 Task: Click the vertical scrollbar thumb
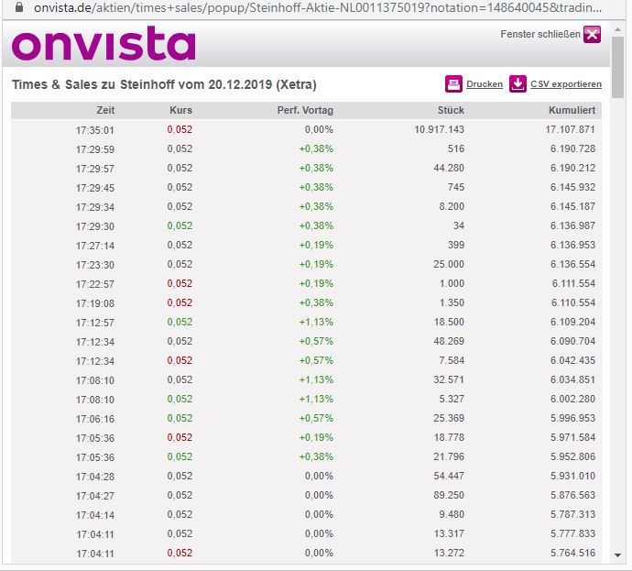[617, 67]
